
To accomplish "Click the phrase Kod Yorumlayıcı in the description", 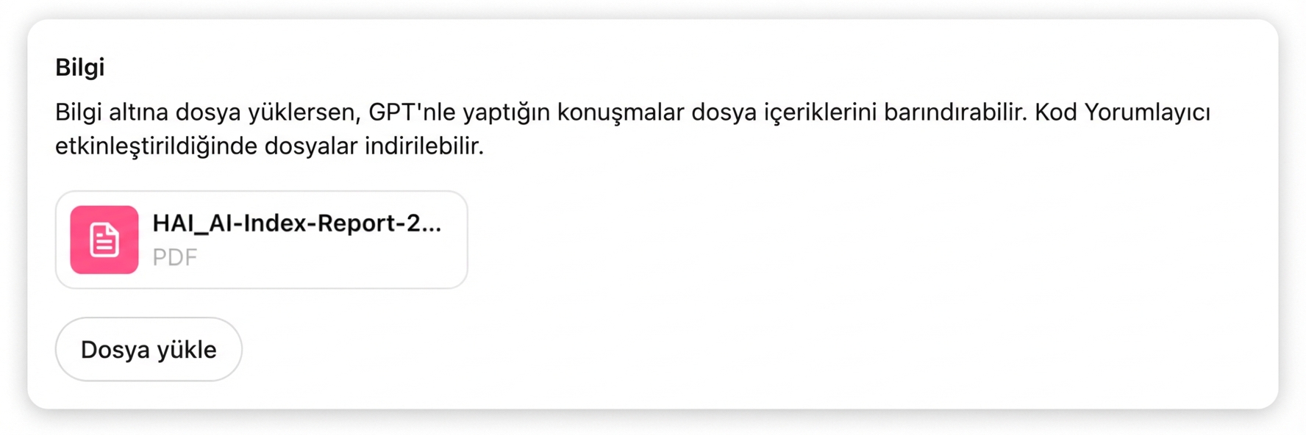I will pos(1123,112).
